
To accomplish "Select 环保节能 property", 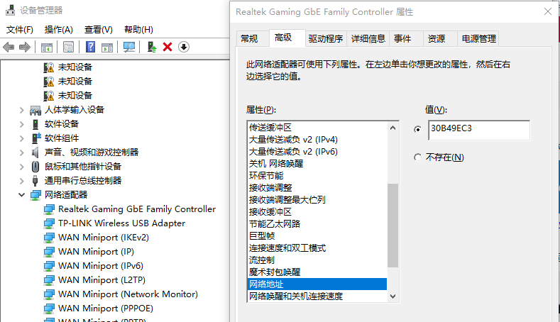I will click(266, 176).
